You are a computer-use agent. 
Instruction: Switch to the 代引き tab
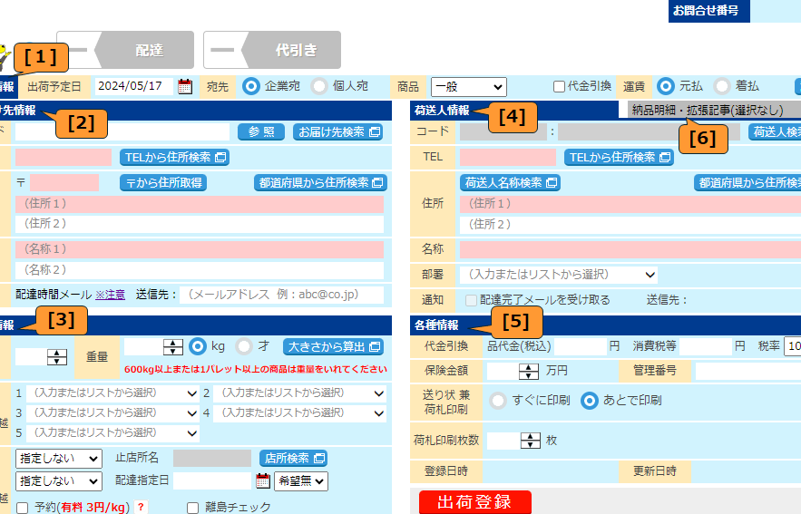(272, 50)
